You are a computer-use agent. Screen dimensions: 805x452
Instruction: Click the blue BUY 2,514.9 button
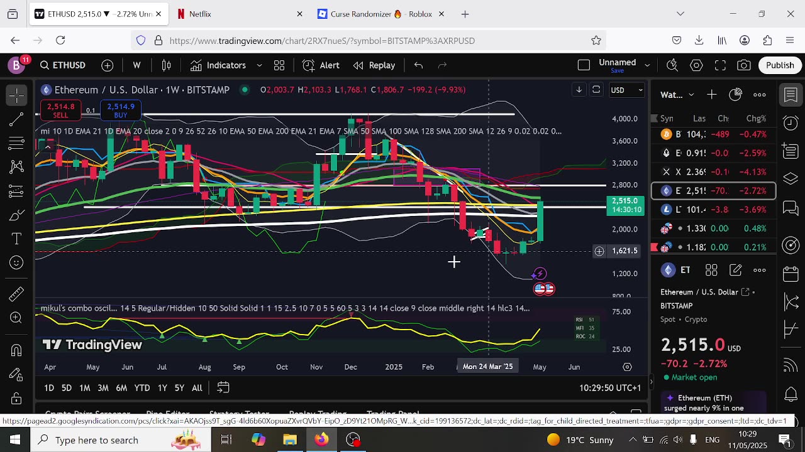121,111
